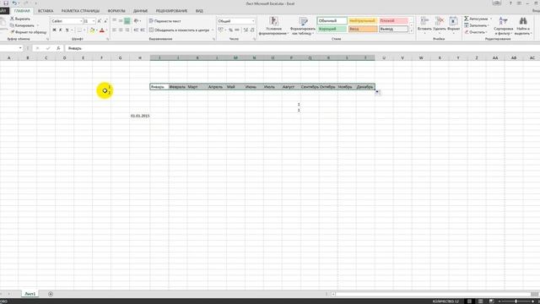
Task: Open text orientation button
Action: [x=137, y=21]
